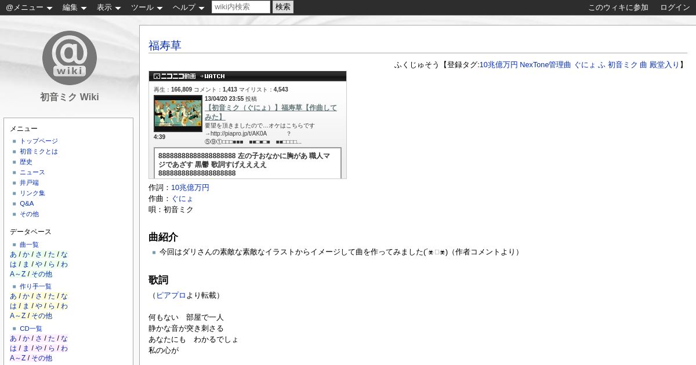
Task: Open 歴史 sidebar link
Action: click(26, 162)
